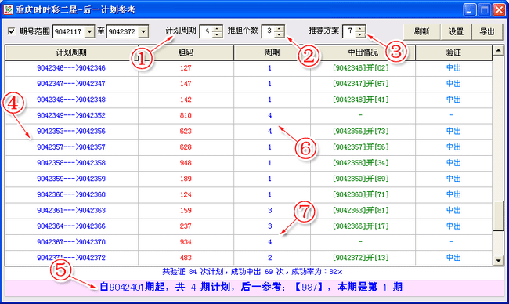Click scrollbar down arrow in table
Viewport: 509px width, 304px height.
tap(498, 260)
